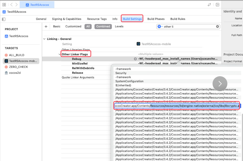
Task: Select the TestRSAcocos editor tab
Action: tap(37, 5)
